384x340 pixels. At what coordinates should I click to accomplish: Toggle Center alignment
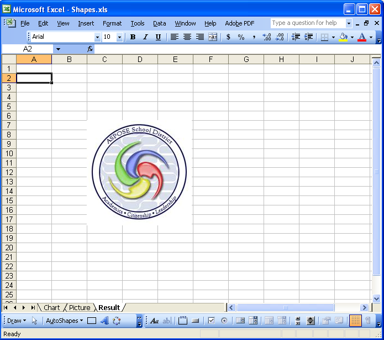point(187,37)
